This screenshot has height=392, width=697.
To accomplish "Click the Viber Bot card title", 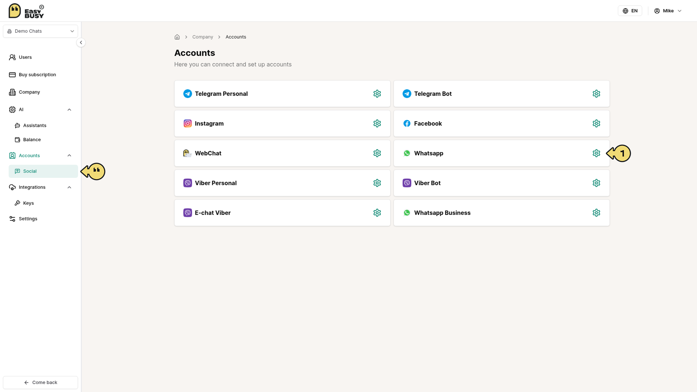I will click(x=427, y=183).
